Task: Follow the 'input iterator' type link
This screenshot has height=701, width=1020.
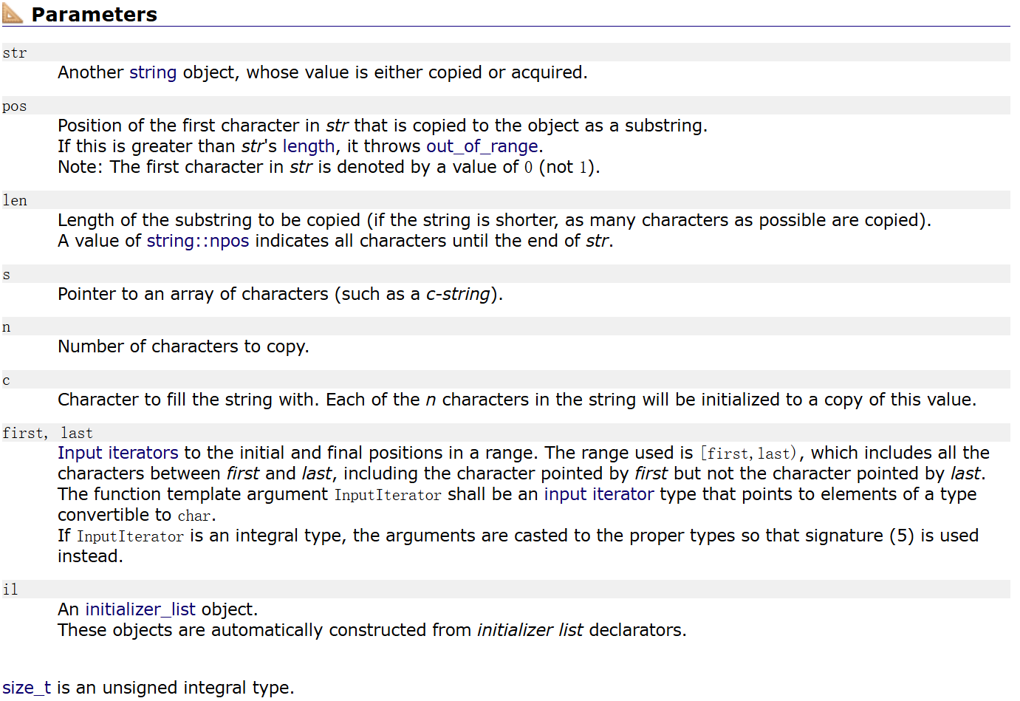Action: (599, 494)
